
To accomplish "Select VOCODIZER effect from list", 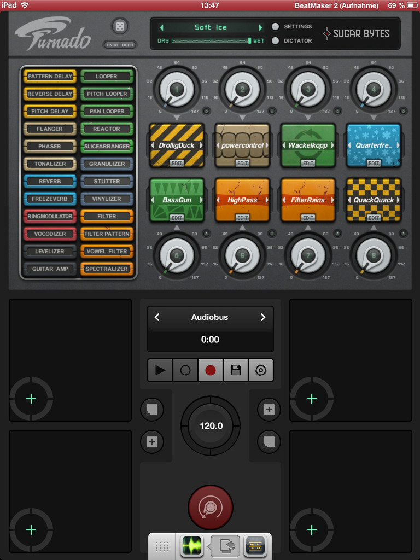I will tap(50, 234).
